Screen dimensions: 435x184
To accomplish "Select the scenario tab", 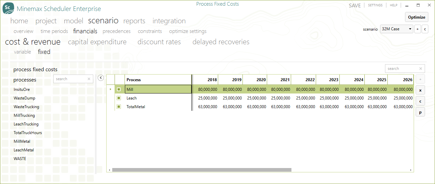I will click(103, 21).
